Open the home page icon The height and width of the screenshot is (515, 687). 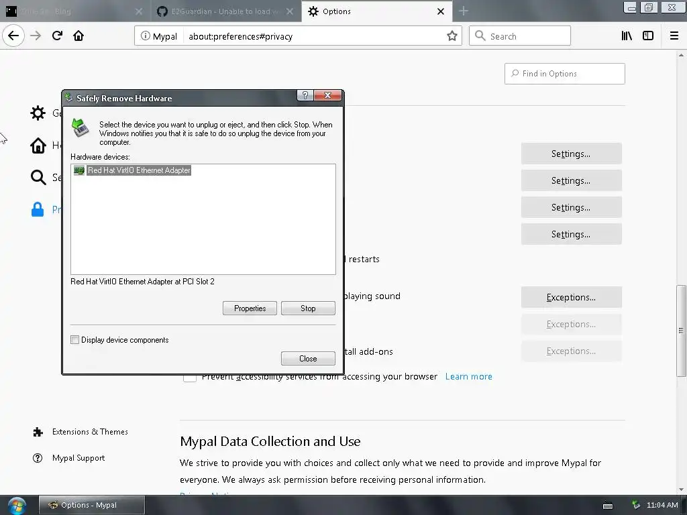point(78,36)
